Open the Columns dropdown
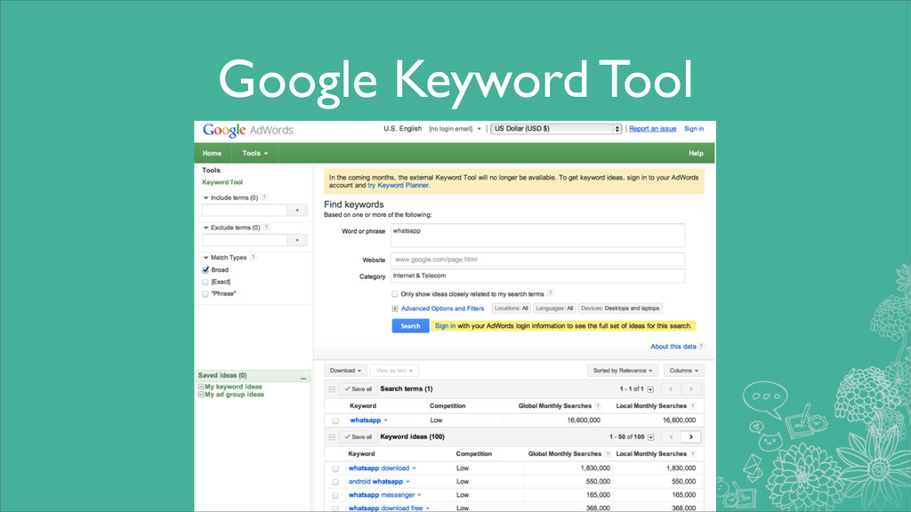The height and width of the screenshot is (512, 911). coord(684,371)
